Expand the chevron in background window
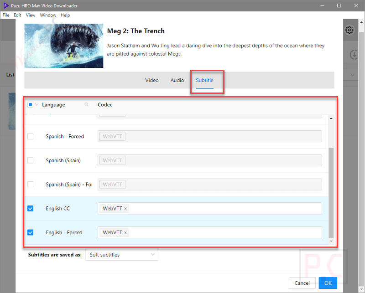This screenshot has width=365, height=293. [x=352, y=75]
